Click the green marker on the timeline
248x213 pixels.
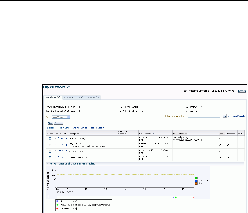pos(176,197)
